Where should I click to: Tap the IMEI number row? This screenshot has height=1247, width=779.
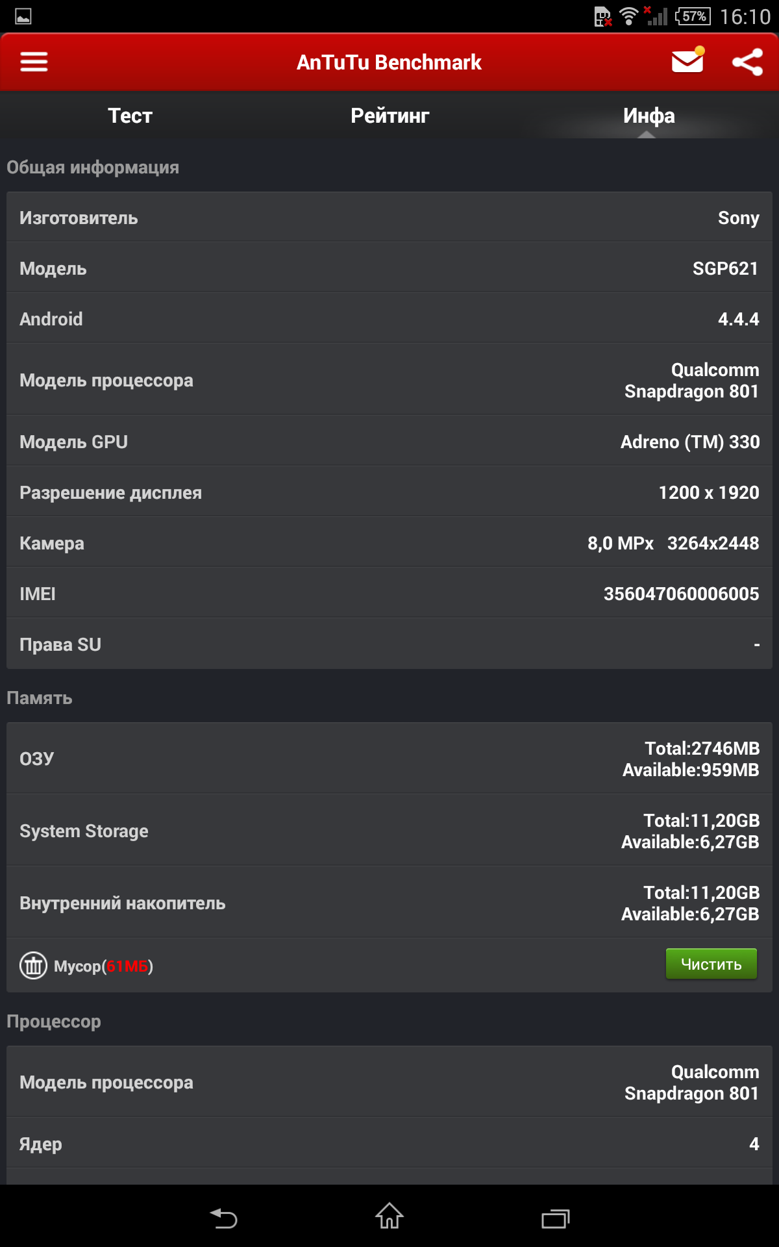pos(389,594)
